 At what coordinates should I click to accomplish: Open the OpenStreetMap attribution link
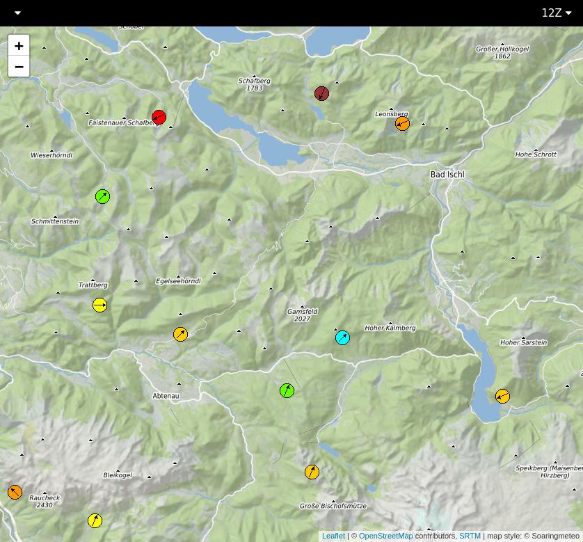(x=388, y=536)
